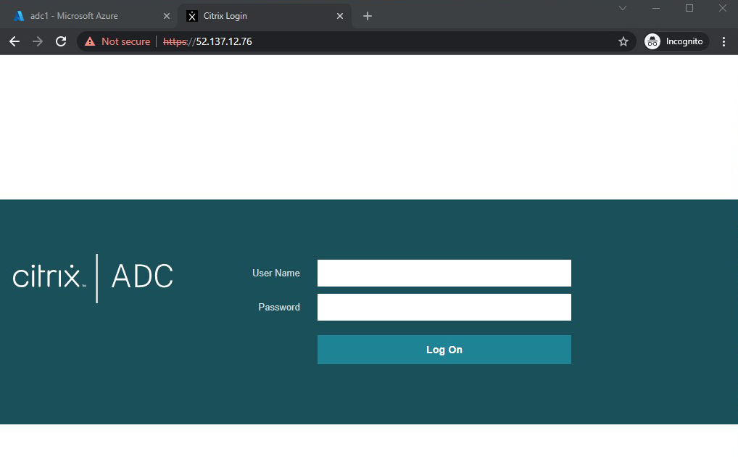
Task: Click the browser forward arrow
Action: (38, 41)
